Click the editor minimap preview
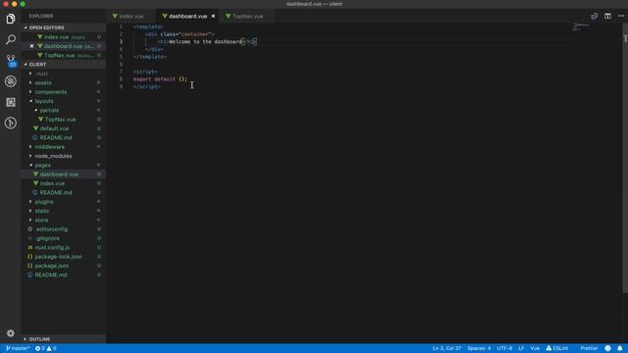Viewport: 628px width, 353px height. [x=581, y=26]
